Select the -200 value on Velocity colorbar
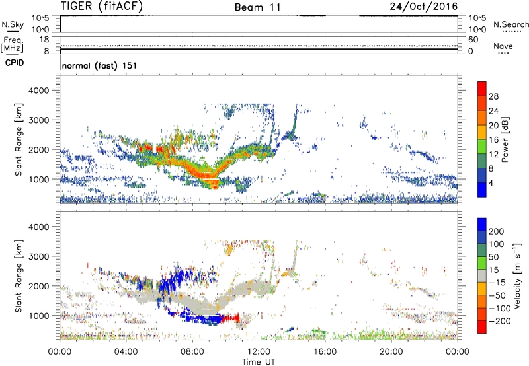Image resolution: width=529 pixels, height=366 pixels. point(500,321)
